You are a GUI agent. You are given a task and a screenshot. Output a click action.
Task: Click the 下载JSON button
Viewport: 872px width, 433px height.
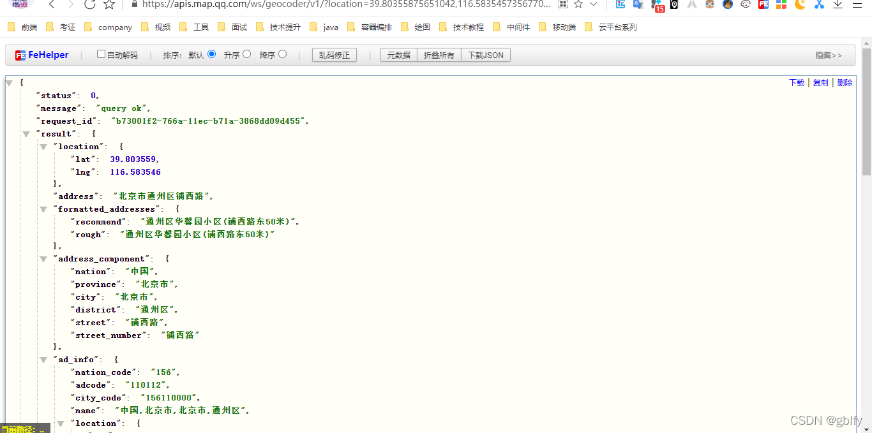pyautogui.click(x=486, y=55)
